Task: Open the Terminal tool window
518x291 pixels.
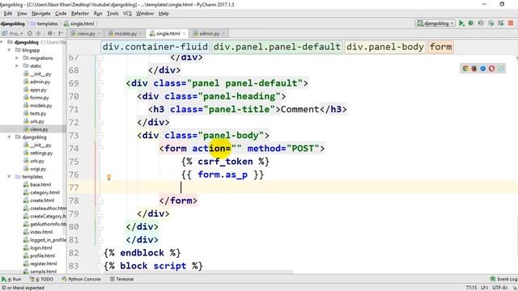Action: [121, 279]
